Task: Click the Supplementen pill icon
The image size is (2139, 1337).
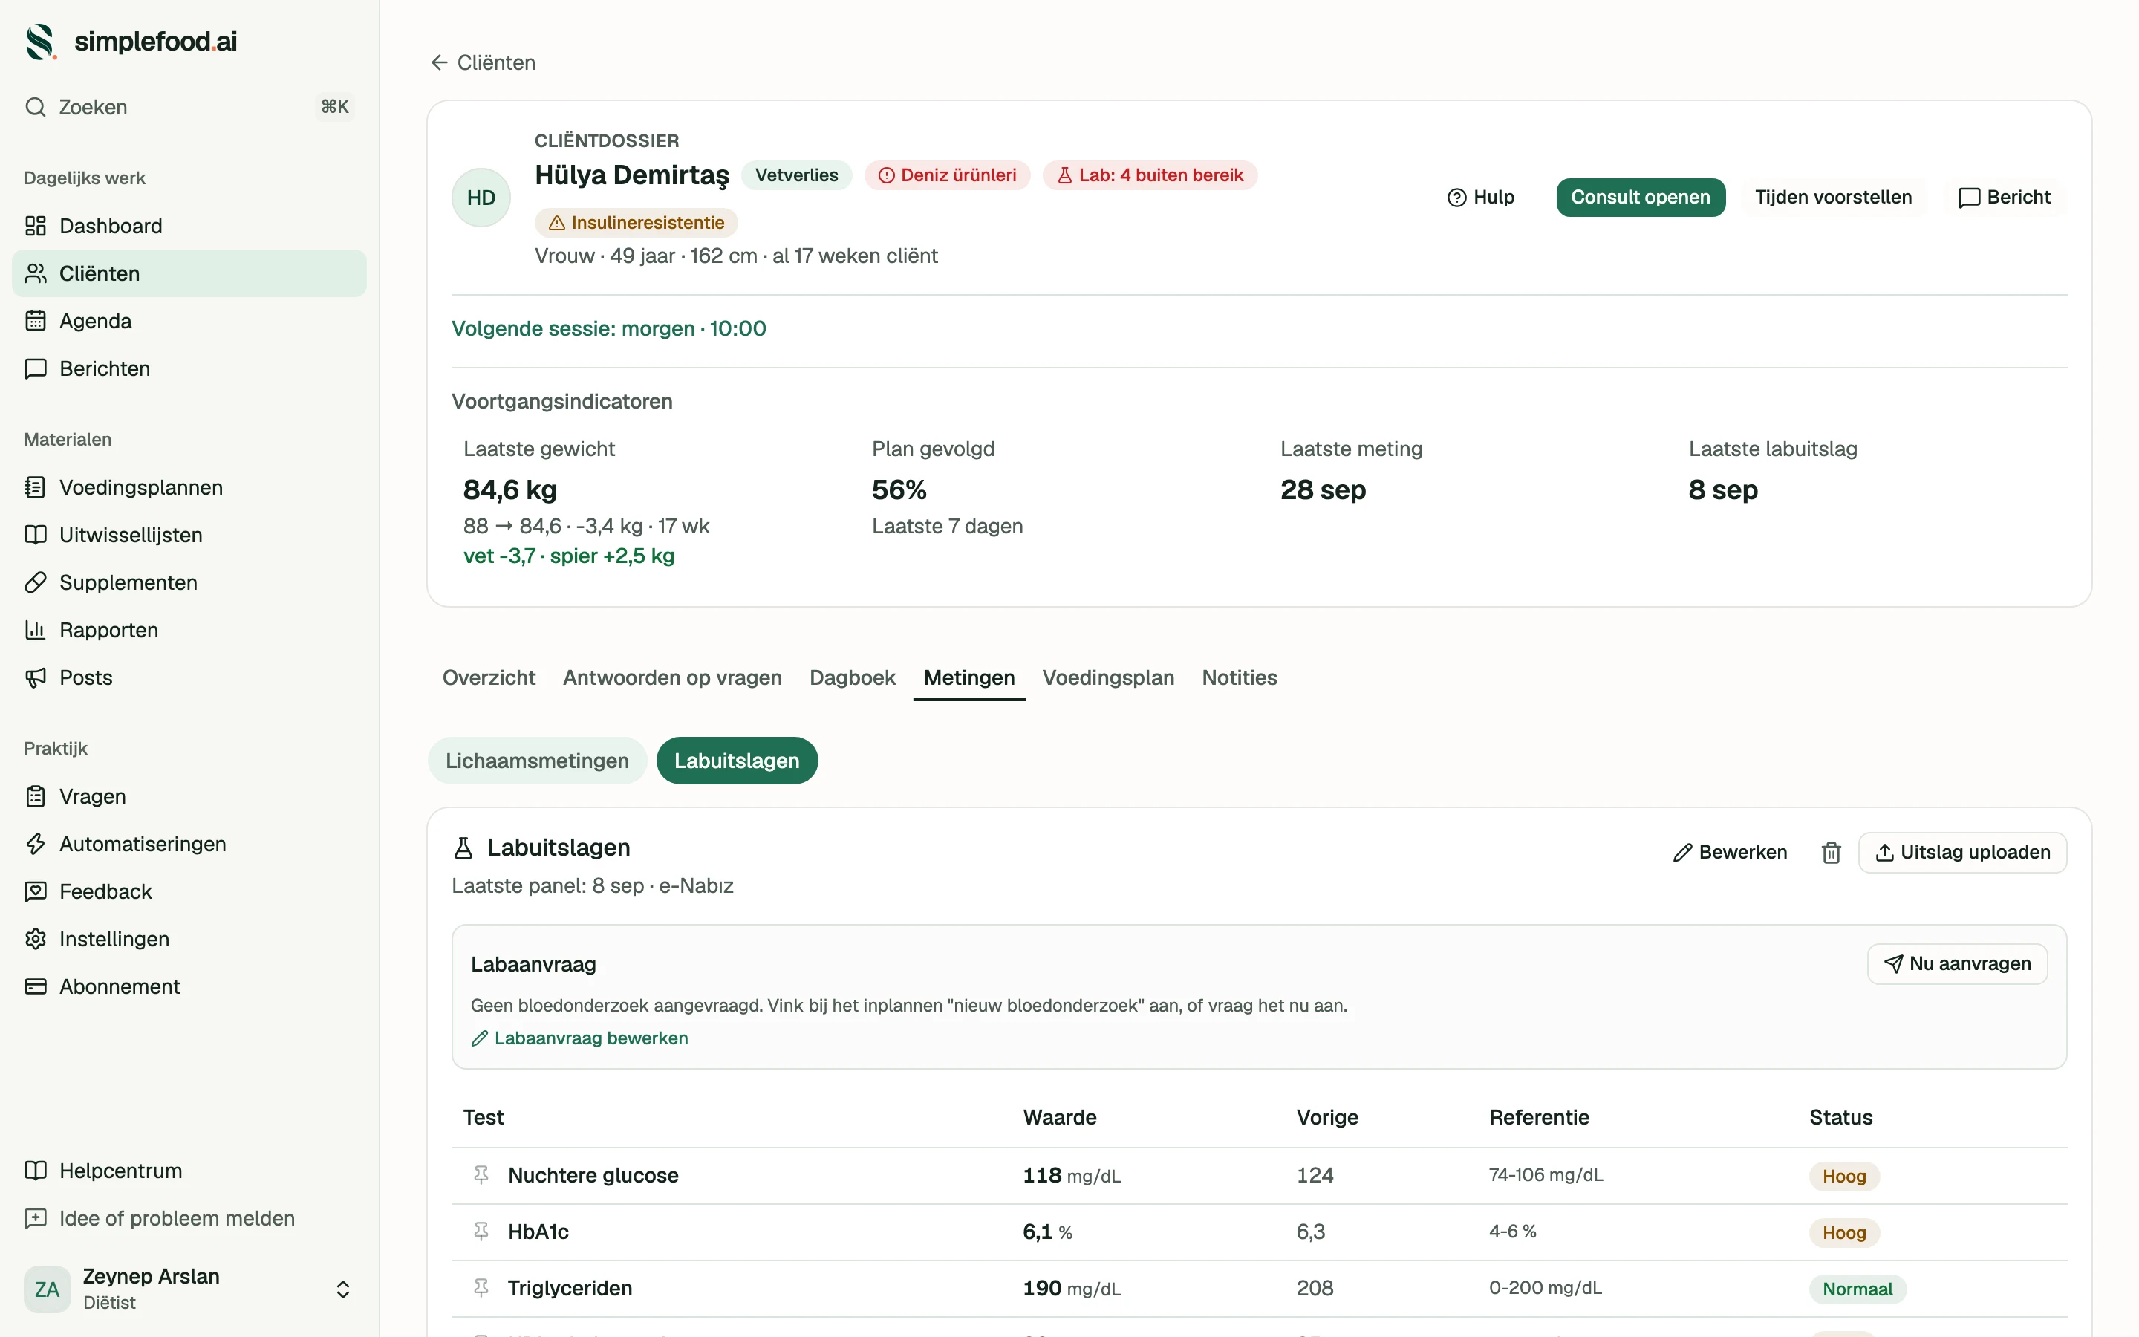Action: click(36, 583)
